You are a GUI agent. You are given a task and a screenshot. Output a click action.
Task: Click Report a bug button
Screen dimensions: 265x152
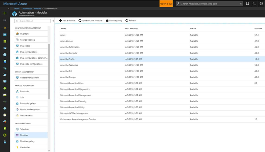click(x=166, y=3)
